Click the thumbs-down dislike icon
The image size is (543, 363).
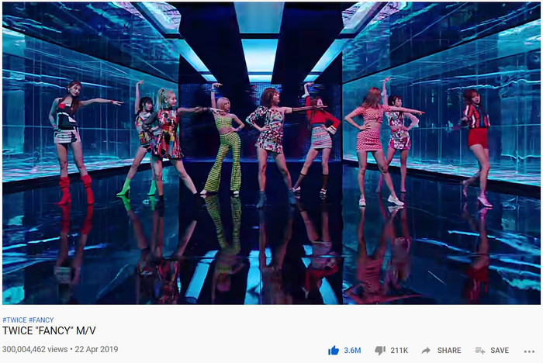(x=380, y=351)
